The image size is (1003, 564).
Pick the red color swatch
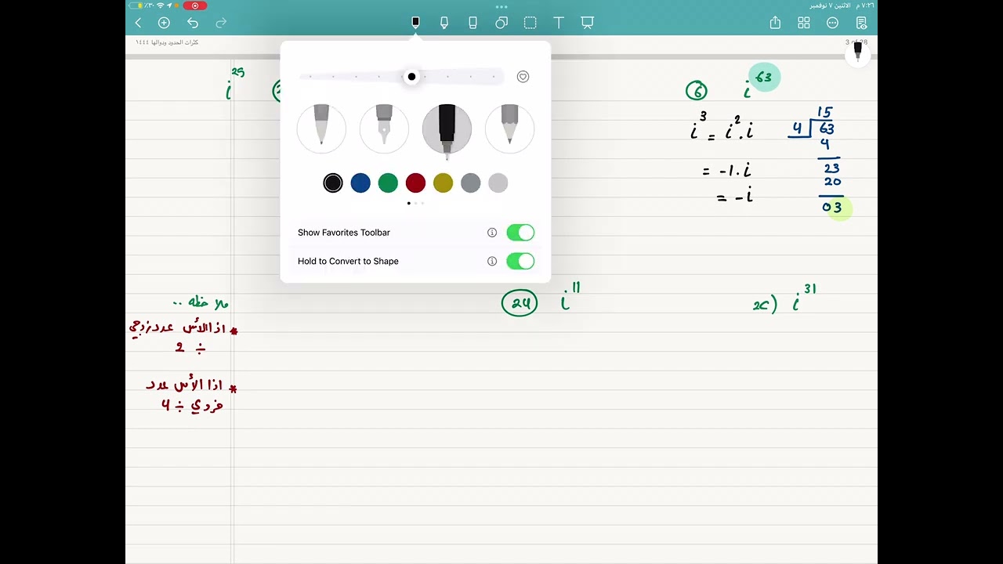click(x=415, y=183)
